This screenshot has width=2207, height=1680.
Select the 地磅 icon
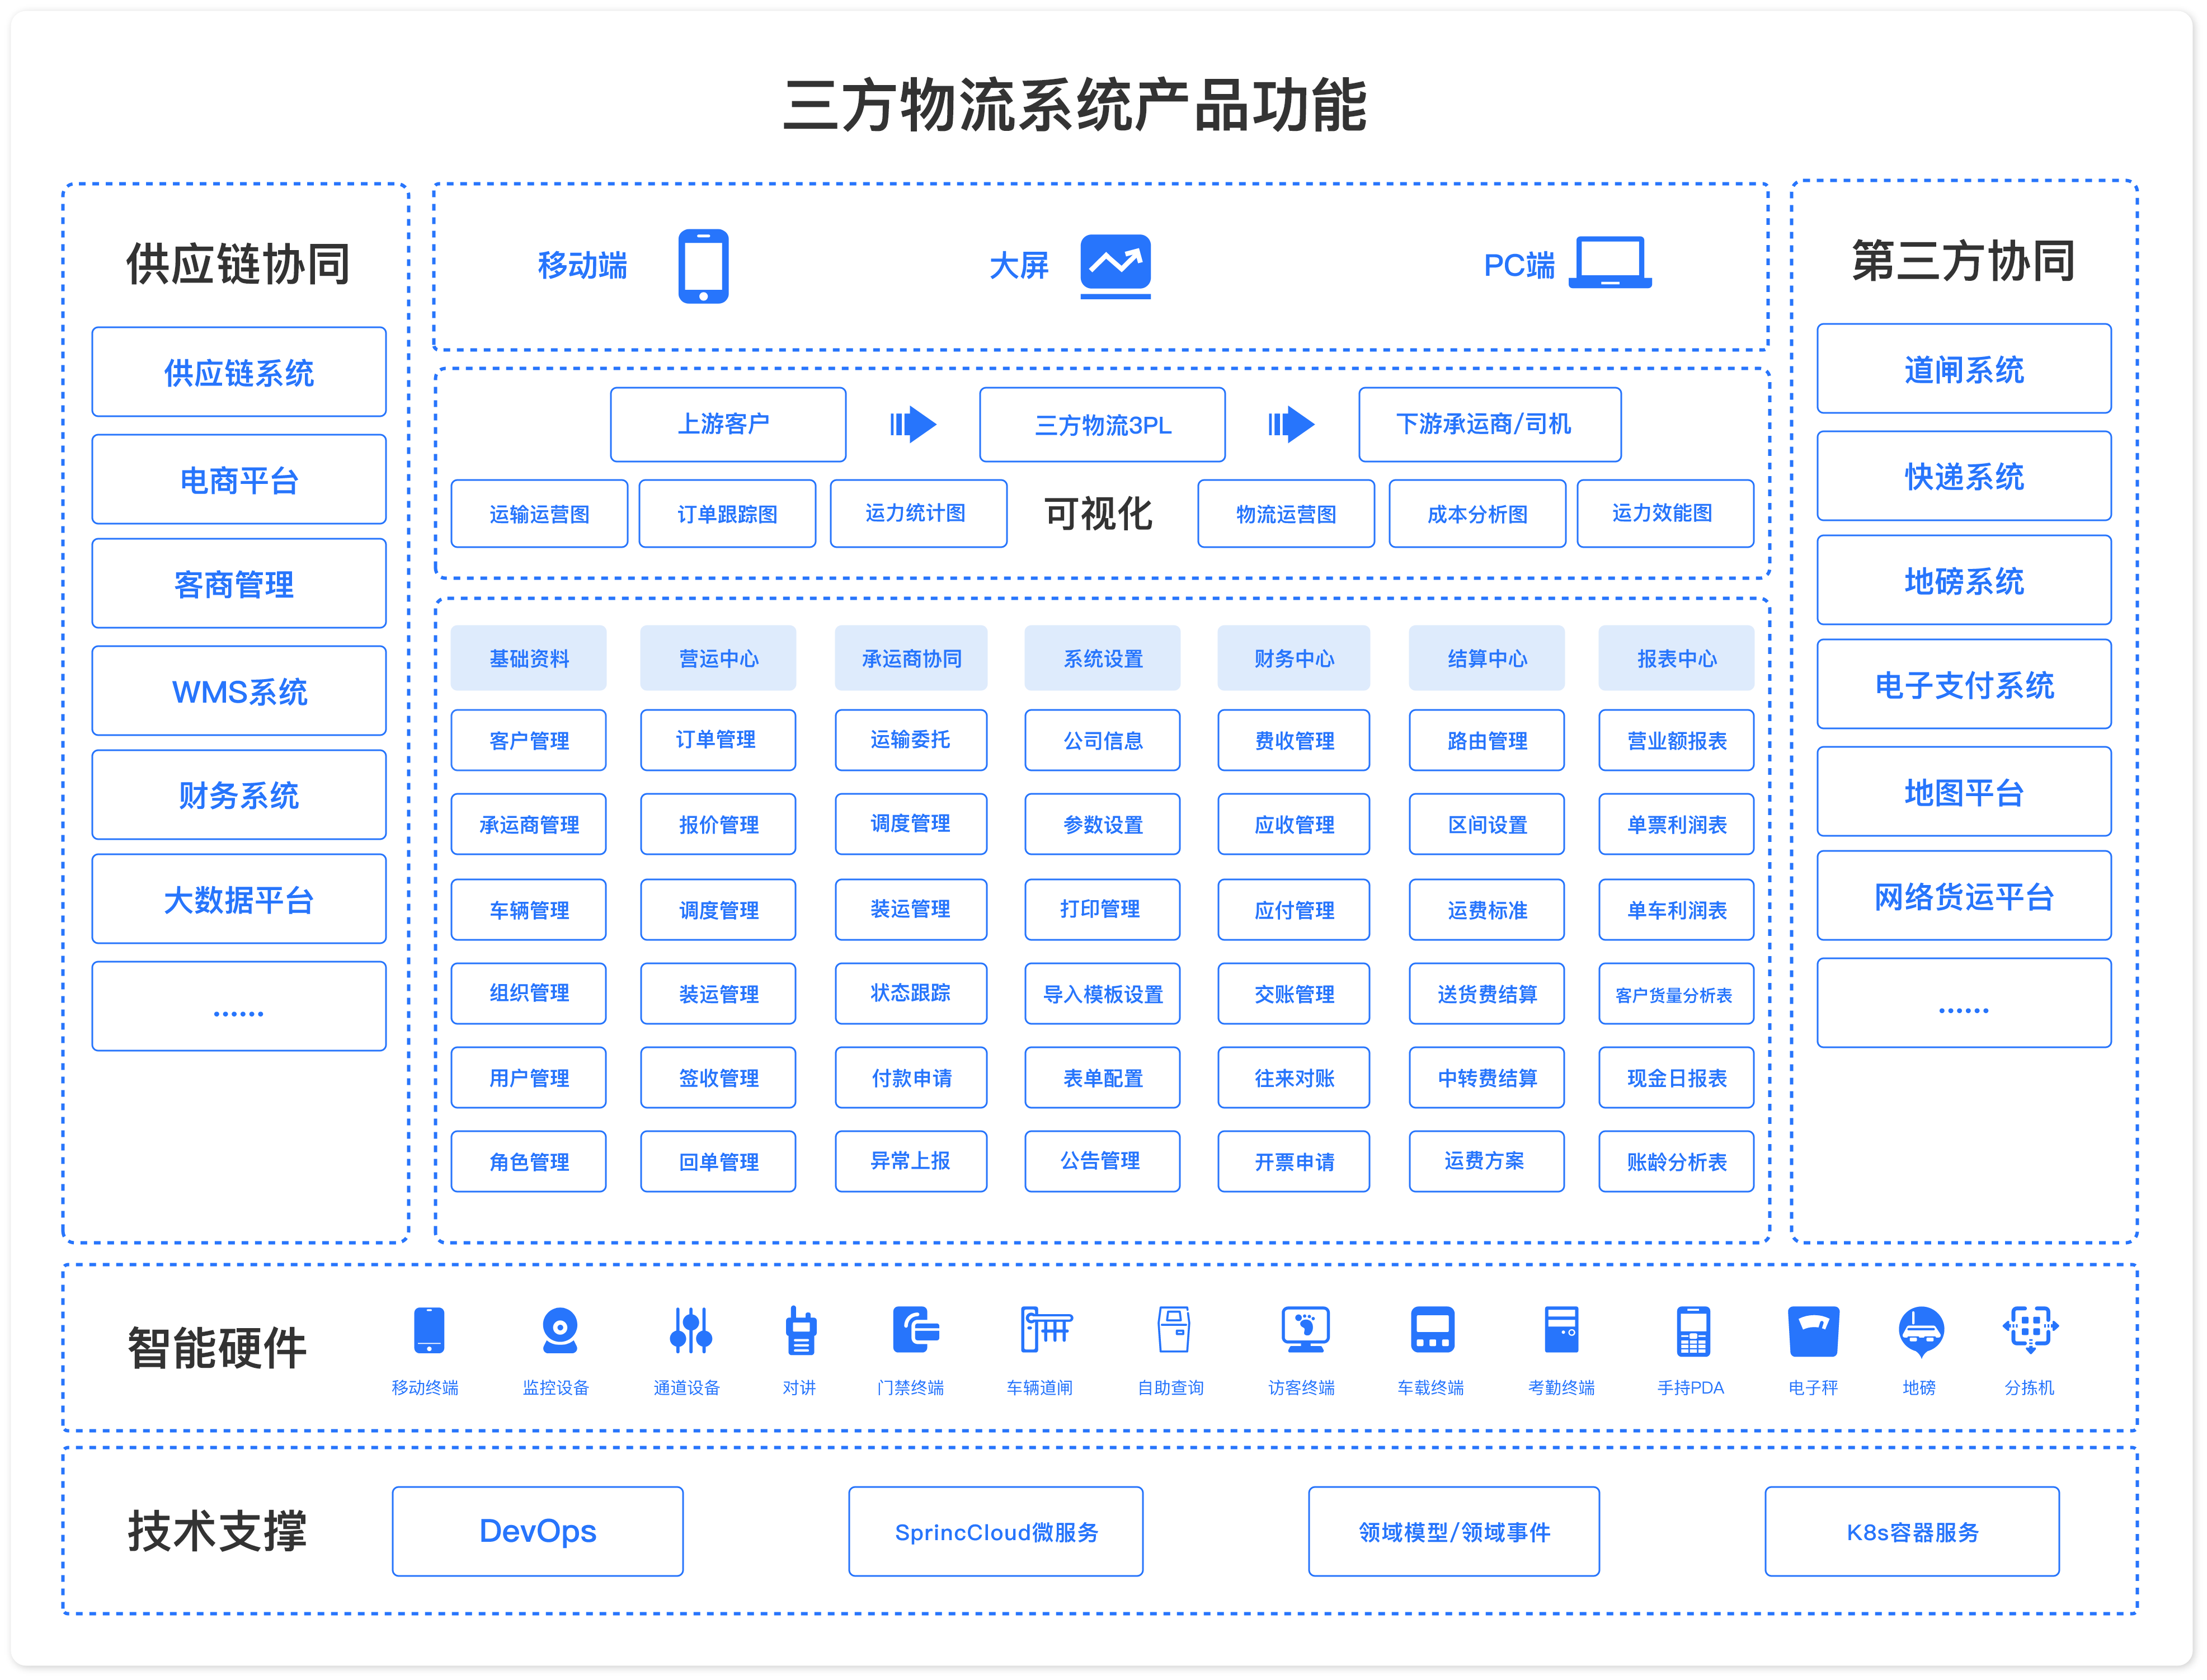pos(1921,1332)
